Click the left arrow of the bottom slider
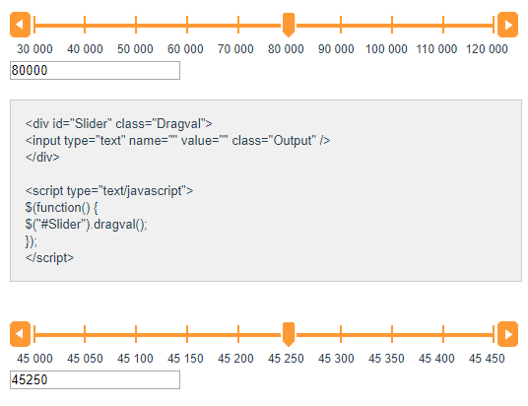 [21, 334]
